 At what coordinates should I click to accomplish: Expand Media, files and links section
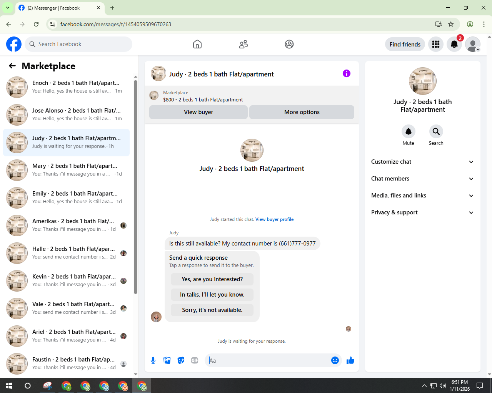tap(423, 196)
